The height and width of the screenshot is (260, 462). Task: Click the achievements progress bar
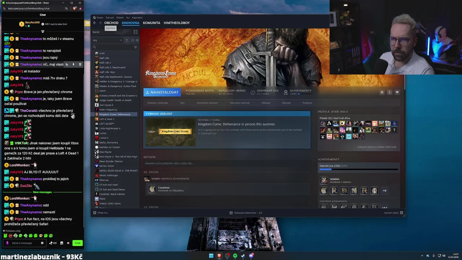click(359, 169)
